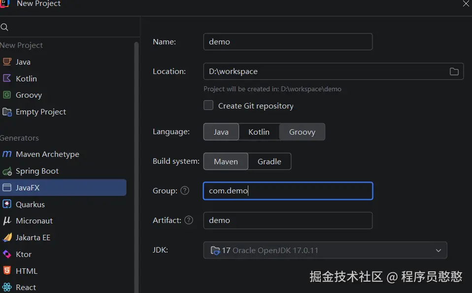Click the 'Generators' section header

[x=19, y=138]
